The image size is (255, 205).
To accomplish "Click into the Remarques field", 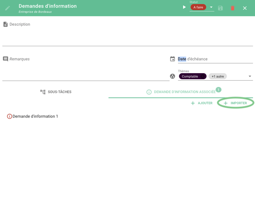I will click(x=86, y=68).
